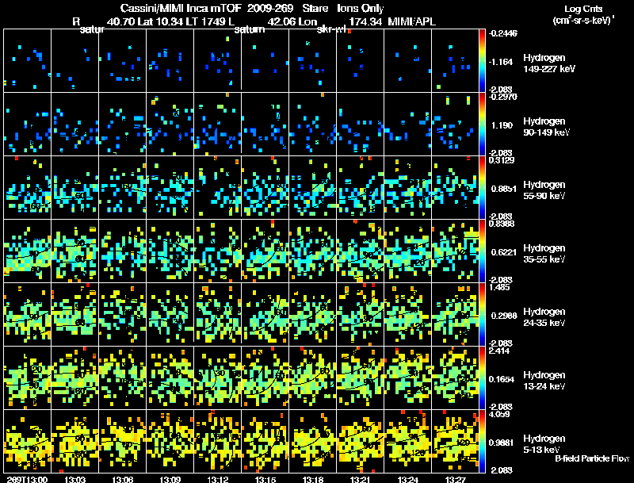
Task: Click the 'B-field Particle Flow' caption
Action: click(x=592, y=458)
